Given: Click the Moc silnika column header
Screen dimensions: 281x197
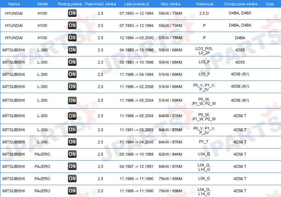Looking at the screenshot, I should (x=170, y=4).
